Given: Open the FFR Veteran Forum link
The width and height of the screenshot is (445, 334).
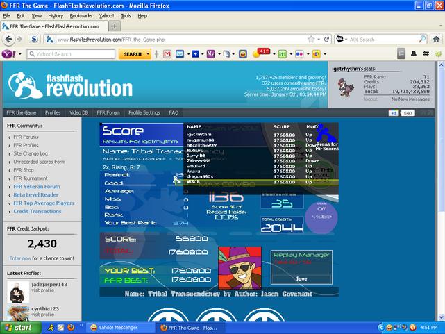Looking at the screenshot, I should [37, 186].
